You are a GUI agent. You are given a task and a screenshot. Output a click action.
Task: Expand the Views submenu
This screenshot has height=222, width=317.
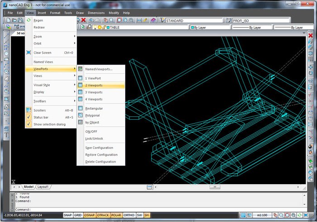[51, 76]
